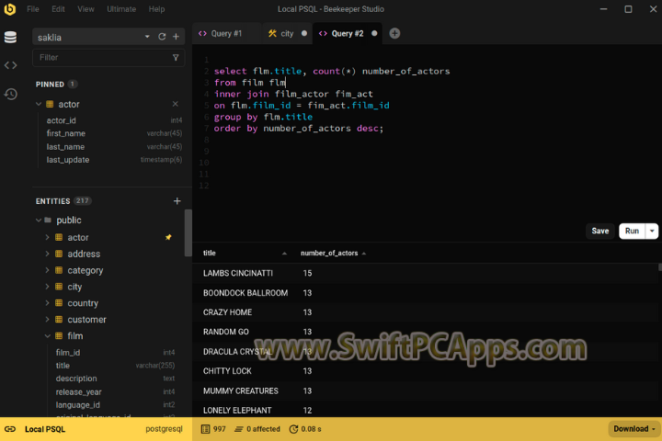Image resolution: width=662 pixels, height=441 pixels.
Task: Expand the city table
Action: pyautogui.click(x=47, y=287)
